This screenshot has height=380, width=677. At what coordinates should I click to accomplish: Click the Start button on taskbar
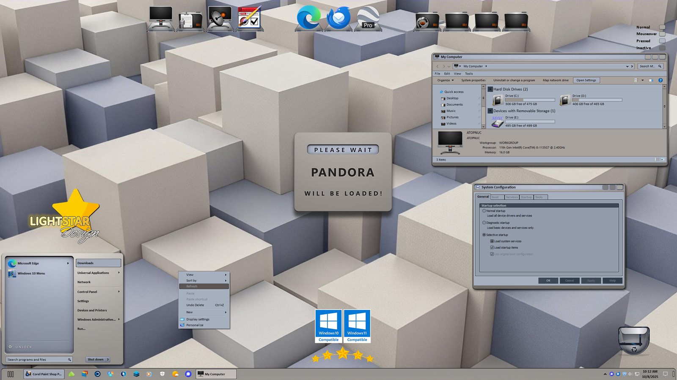[11, 374]
